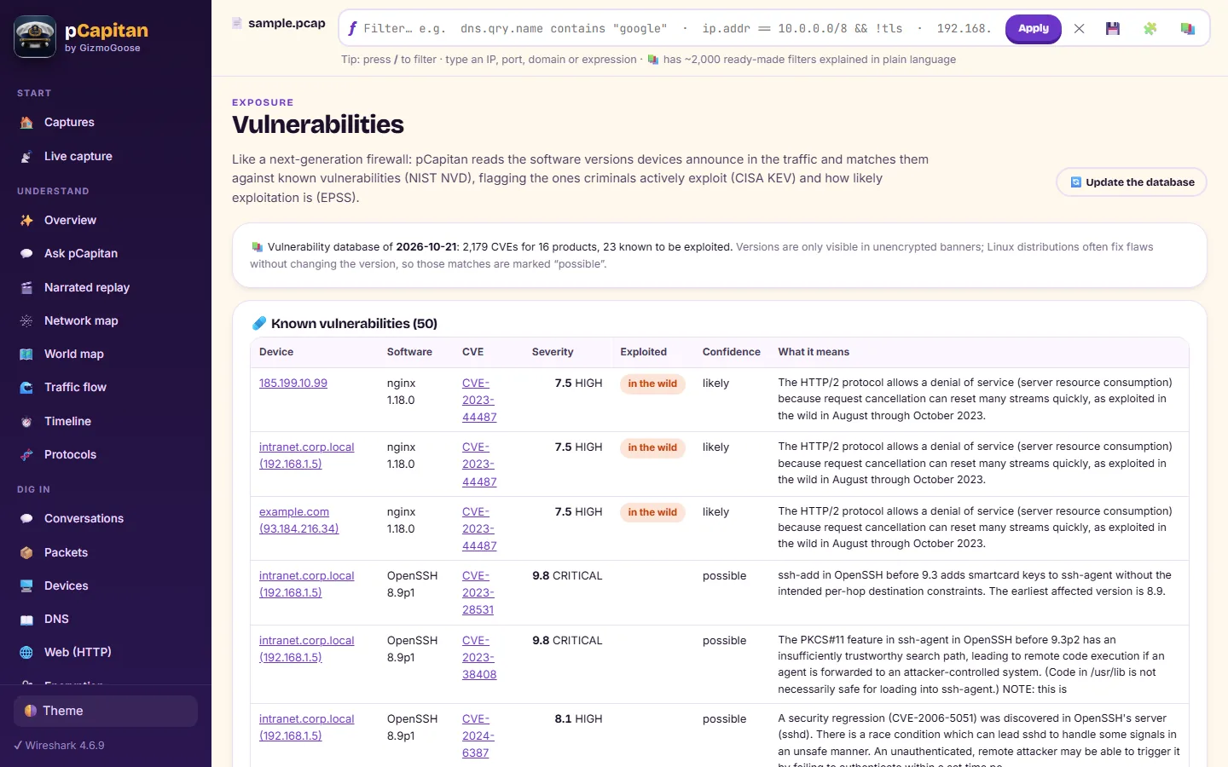Click the World map icon
Viewport: 1228px width, 767px height.
point(26,355)
